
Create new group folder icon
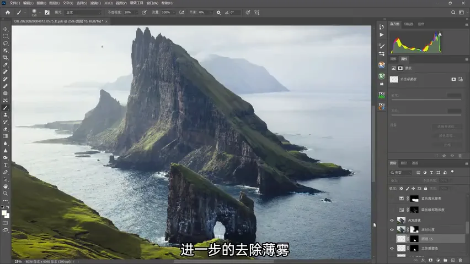point(445,260)
